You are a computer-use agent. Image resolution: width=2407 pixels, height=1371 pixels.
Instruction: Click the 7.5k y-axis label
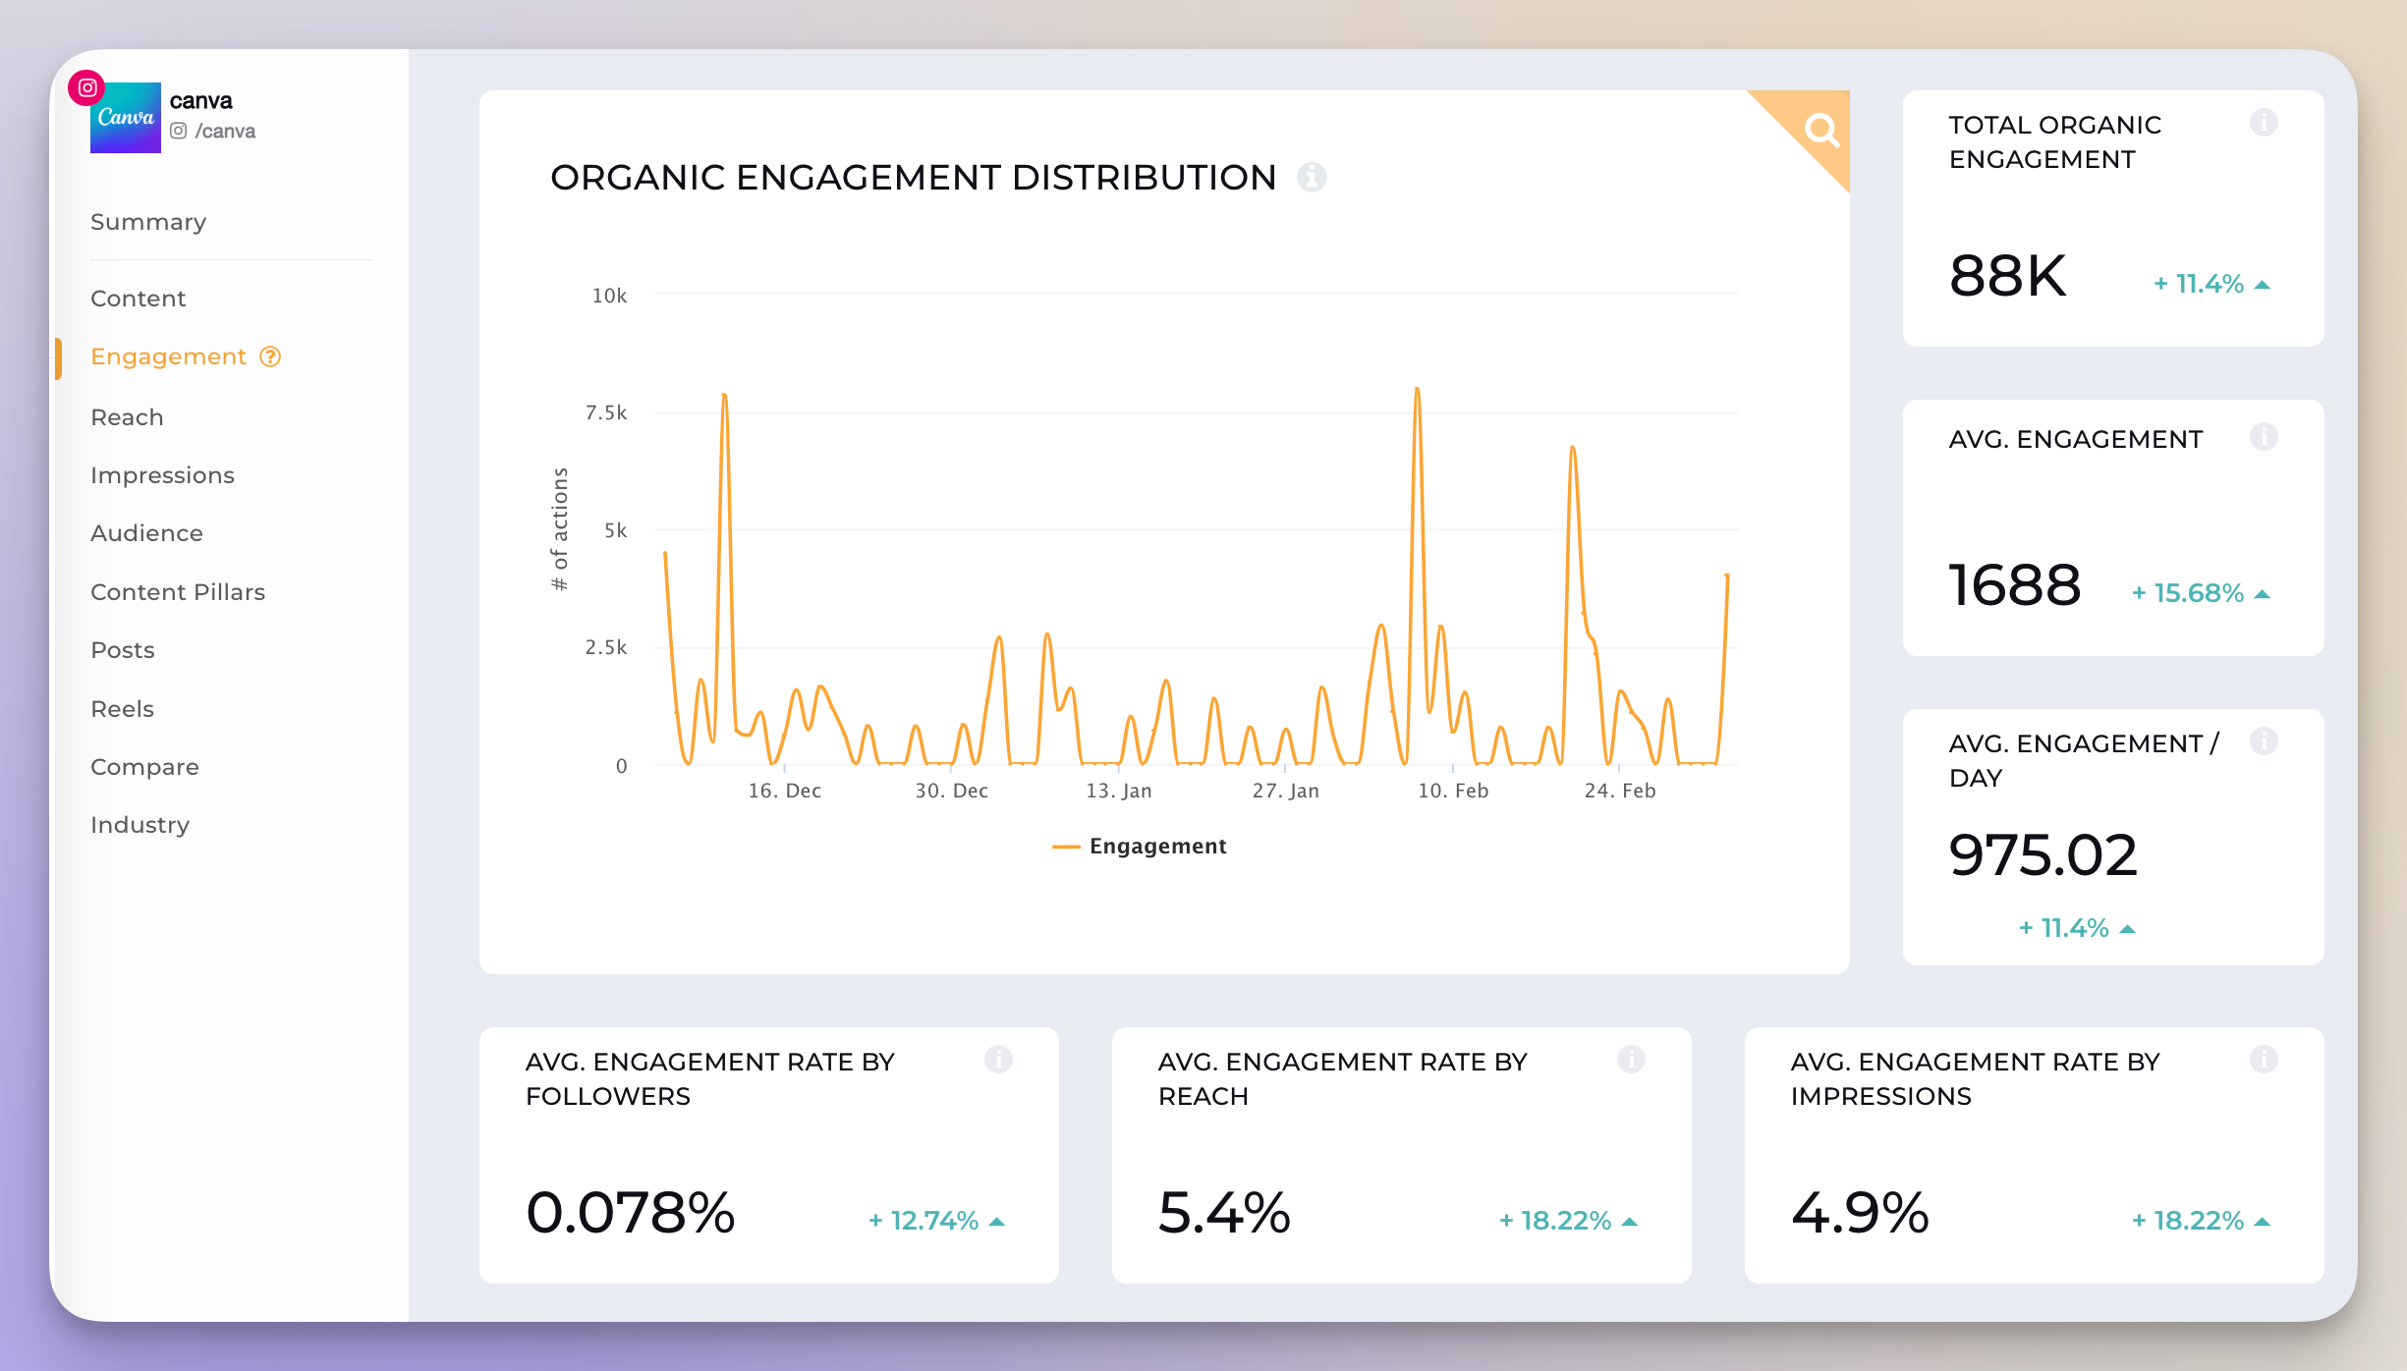(x=605, y=412)
